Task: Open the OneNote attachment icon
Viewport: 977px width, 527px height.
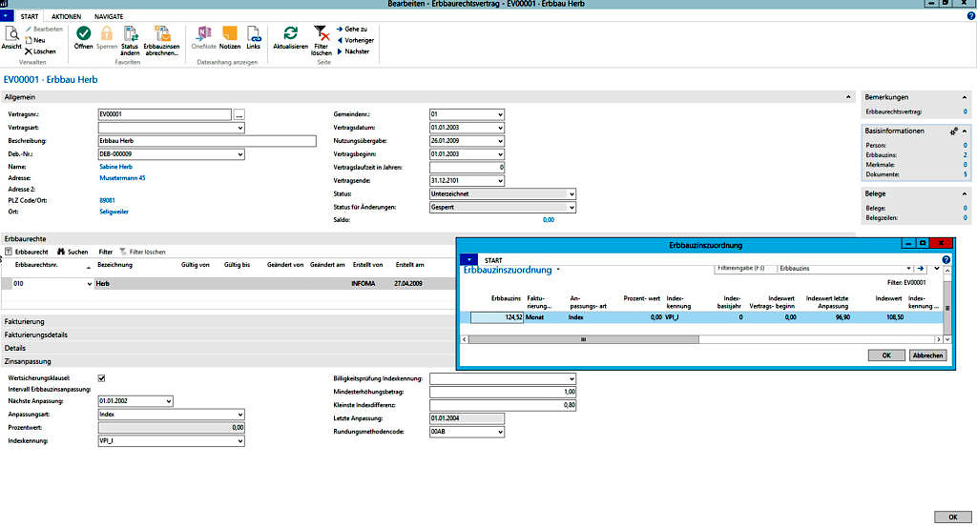Action: click(203, 34)
